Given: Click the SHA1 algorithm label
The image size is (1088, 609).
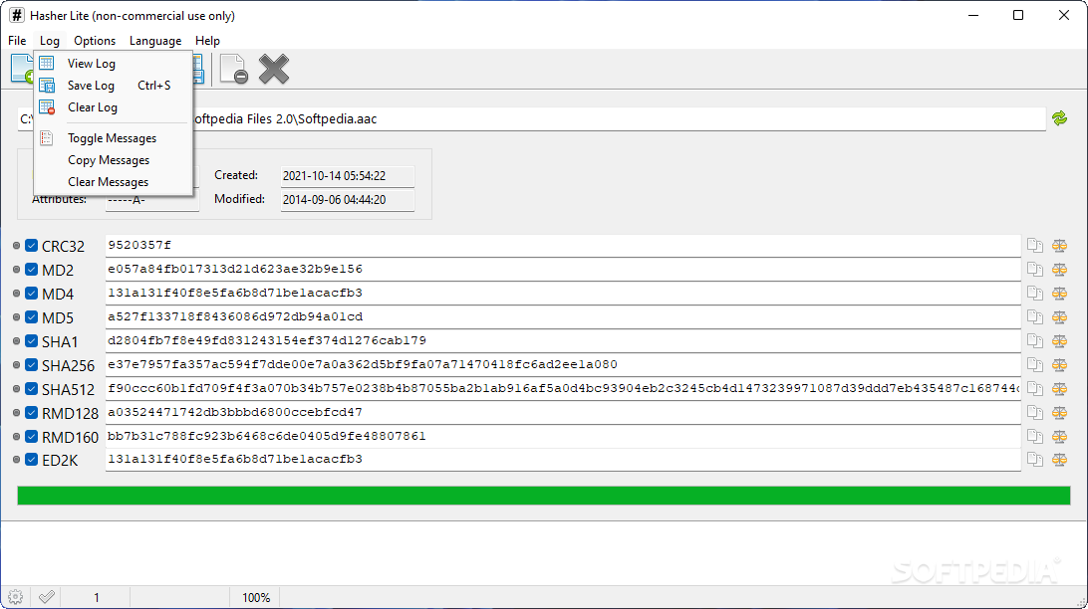Looking at the screenshot, I should pos(60,341).
